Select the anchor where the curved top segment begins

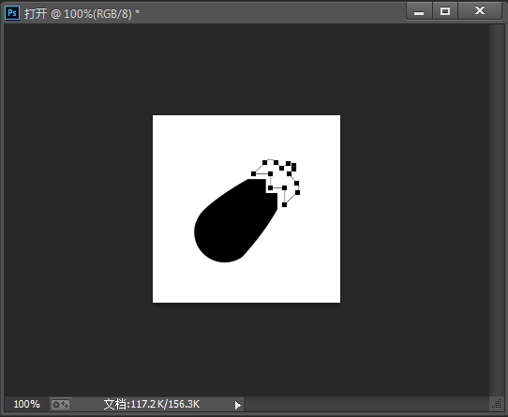click(x=264, y=162)
